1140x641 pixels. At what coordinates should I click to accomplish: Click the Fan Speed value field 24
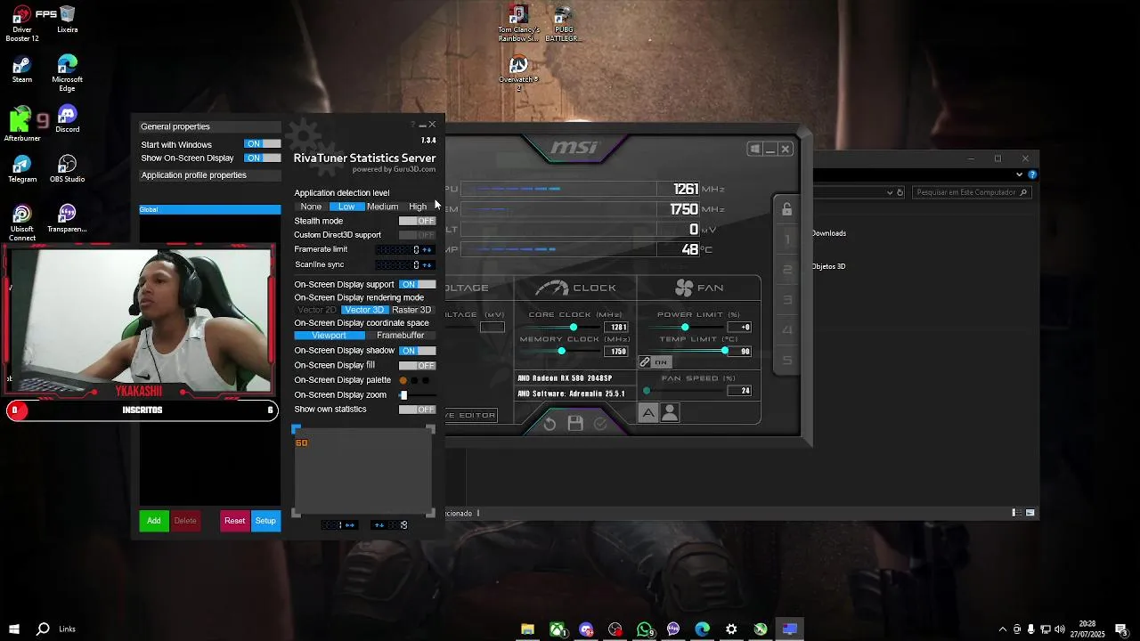click(739, 391)
